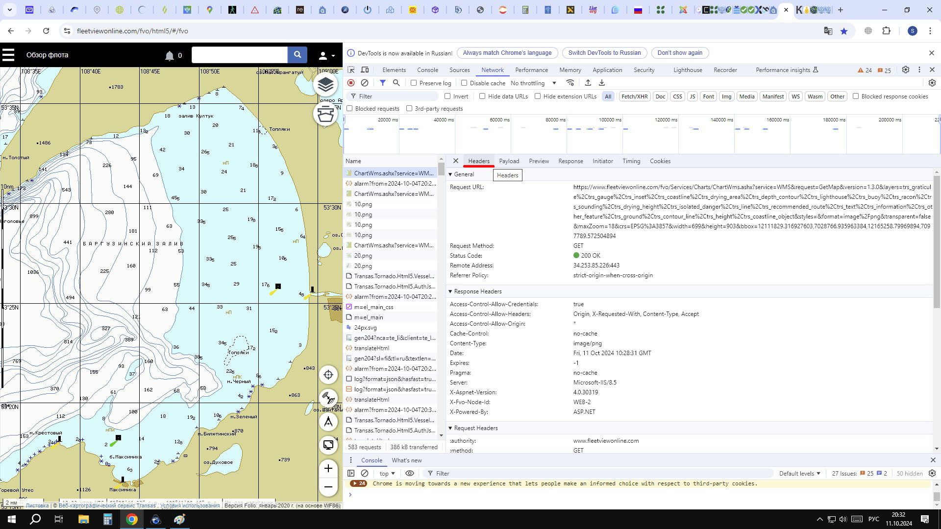Clear the network log icon

(x=365, y=83)
